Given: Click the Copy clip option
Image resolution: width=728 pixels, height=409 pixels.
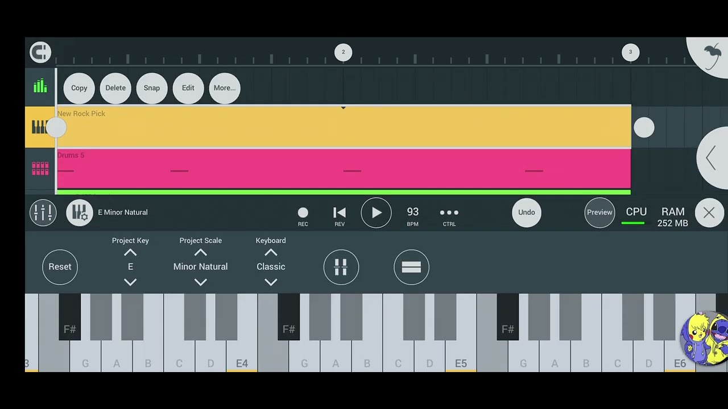Looking at the screenshot, I should point(79,88).
